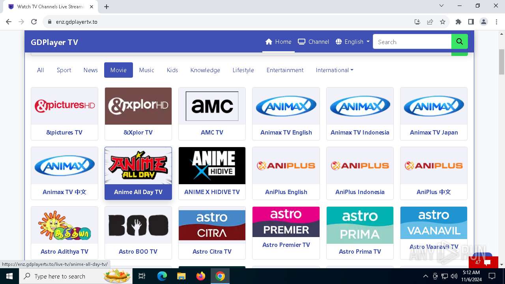Launch Microsoft Edge from taskbar
The image size is (505, 284).
[162, 276]
